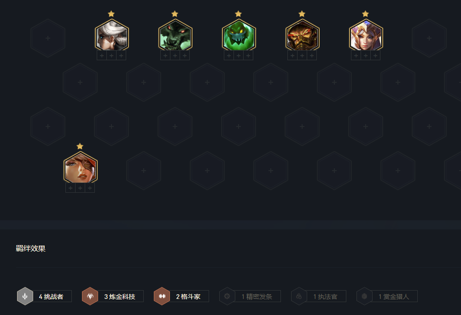
Task: Click empty hex slot left of white-haired champion
Action: pyautogui.click(x=48, y=38)
